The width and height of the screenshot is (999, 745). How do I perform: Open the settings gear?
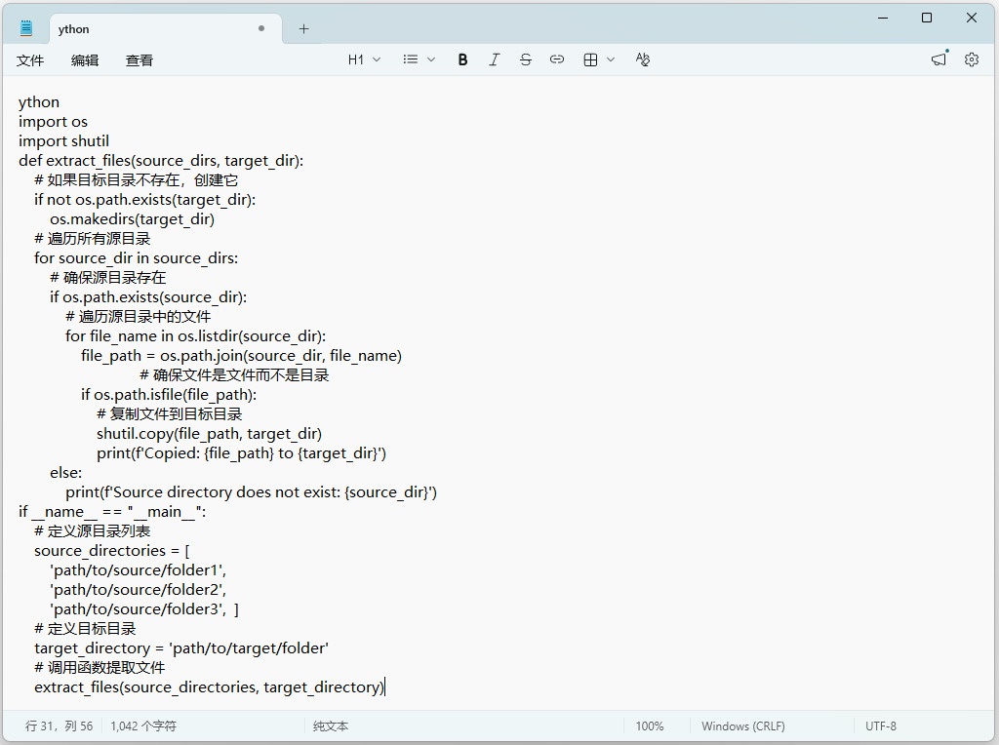971,59
